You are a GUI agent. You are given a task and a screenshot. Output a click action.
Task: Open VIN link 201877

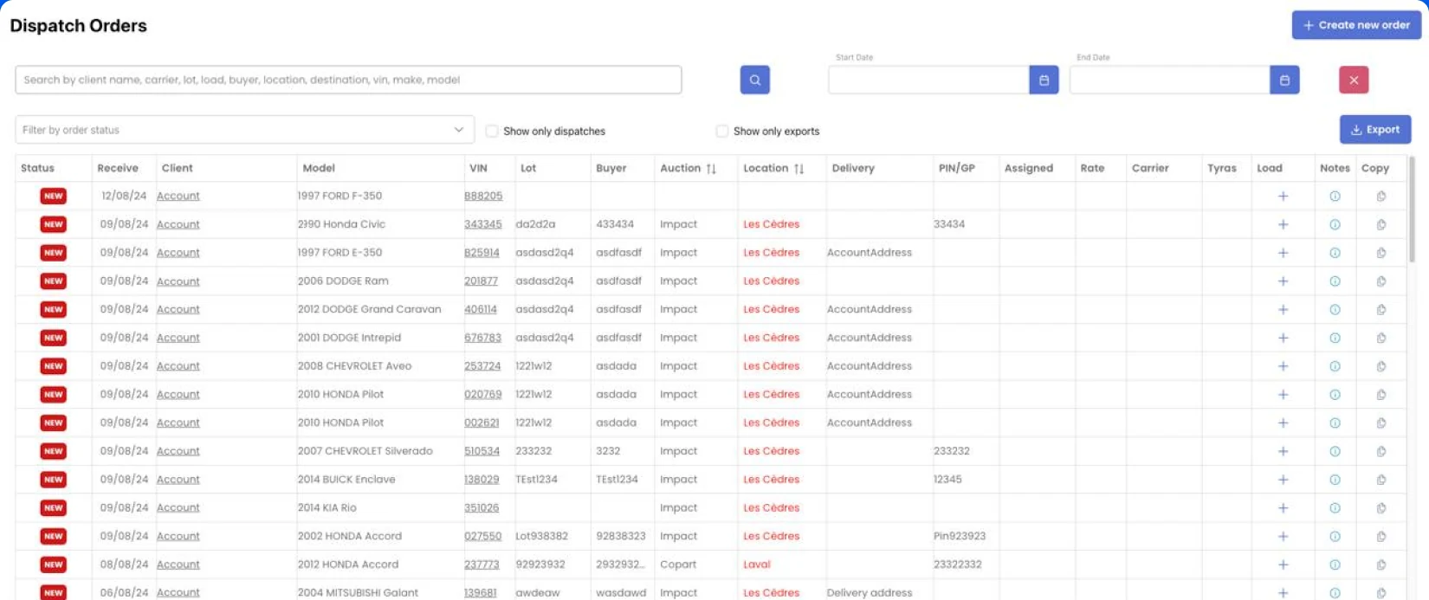[x=481, y=281]
